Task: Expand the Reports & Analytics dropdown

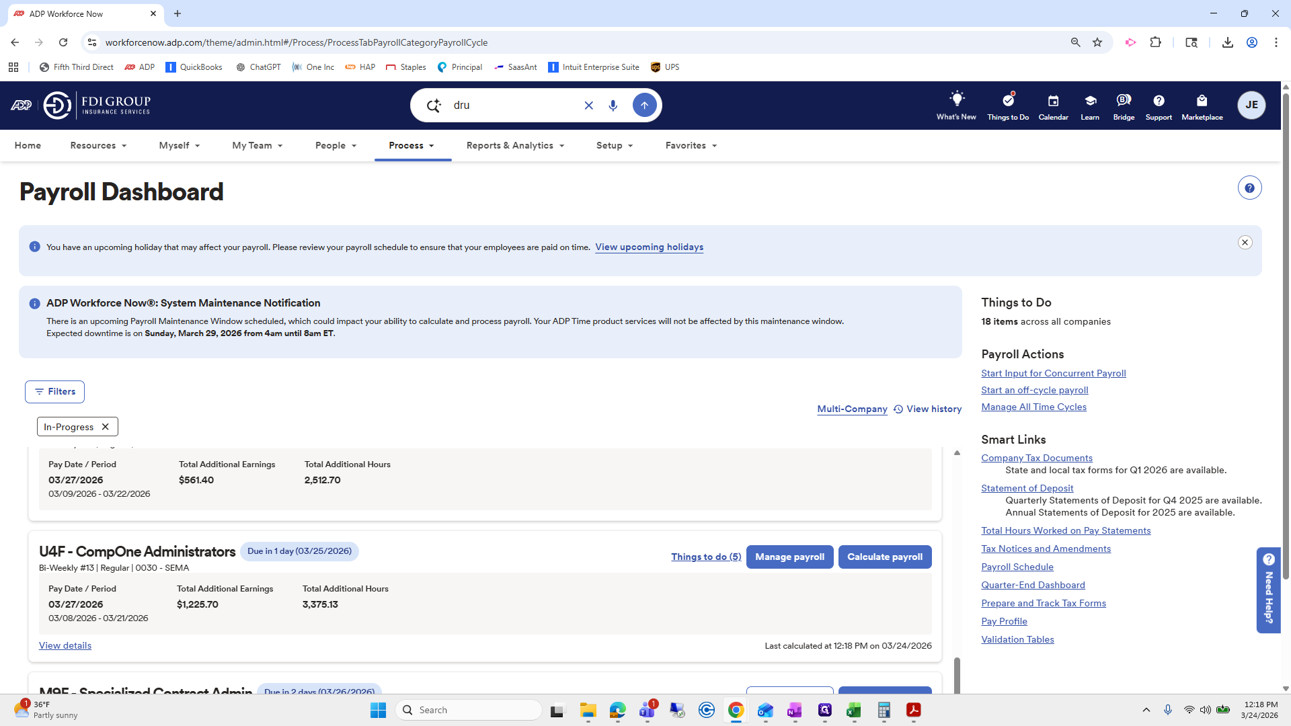Action: pyautogui.click(x=515, y=145)
